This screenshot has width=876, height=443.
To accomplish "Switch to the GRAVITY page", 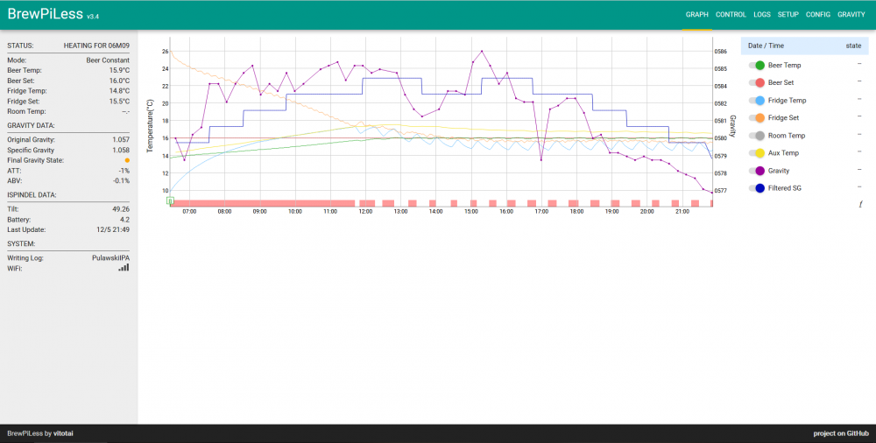I will 851,15.
